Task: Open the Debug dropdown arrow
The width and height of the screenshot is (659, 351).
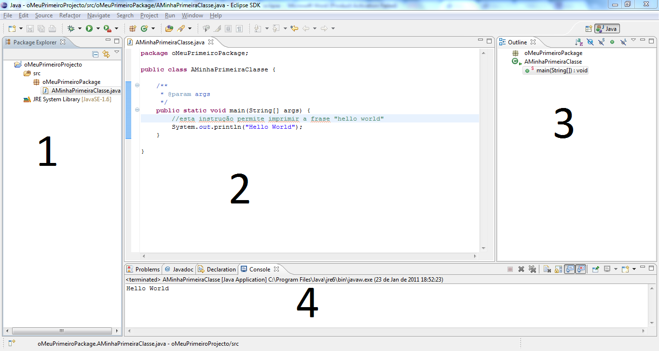Action: tap(80, 28)
